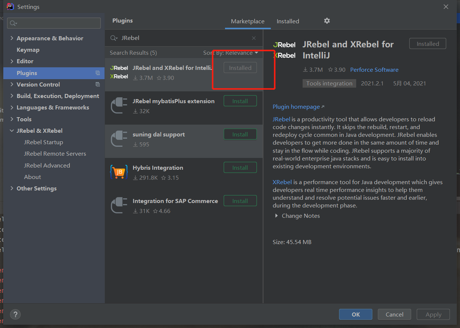Expand Build, Execution, Deployment node

(12, 96)
